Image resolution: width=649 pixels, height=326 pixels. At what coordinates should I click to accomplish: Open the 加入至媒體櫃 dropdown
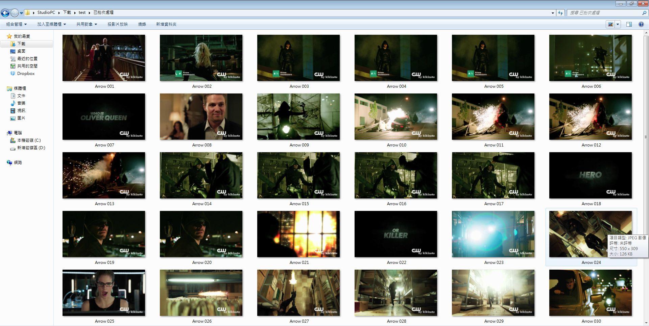coord(51,24)
